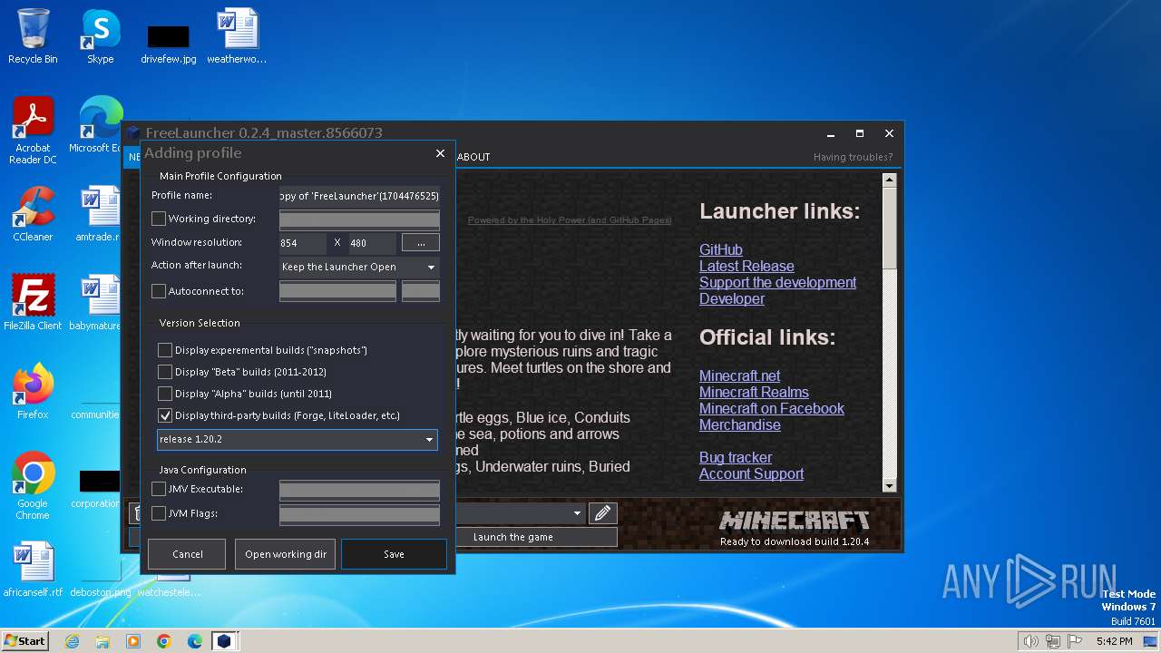Viewport: 1161px width, 653px height.
Task: Open Acrobat Reader DC shortcut
Action: tap(33, 131)
